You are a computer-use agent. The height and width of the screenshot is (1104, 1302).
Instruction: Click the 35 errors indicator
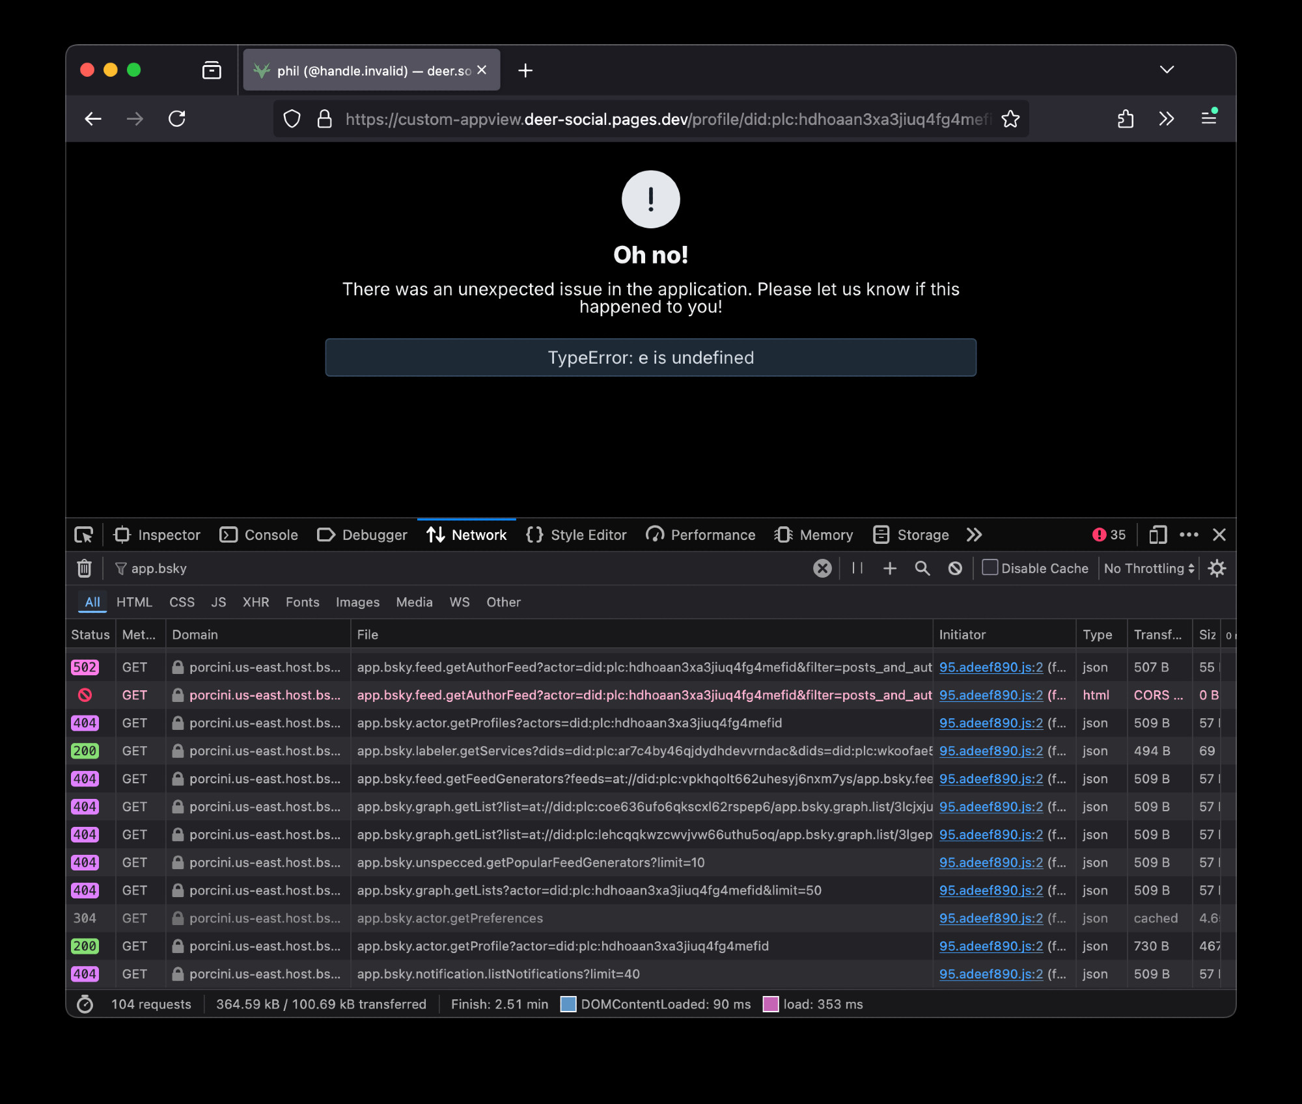(1109, 535)
